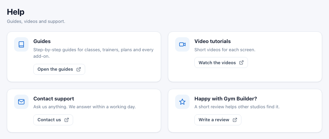This screenshot has height=139, width=329.
Task: Click the book icon beside Guides
Action: [x=21, y=44]
